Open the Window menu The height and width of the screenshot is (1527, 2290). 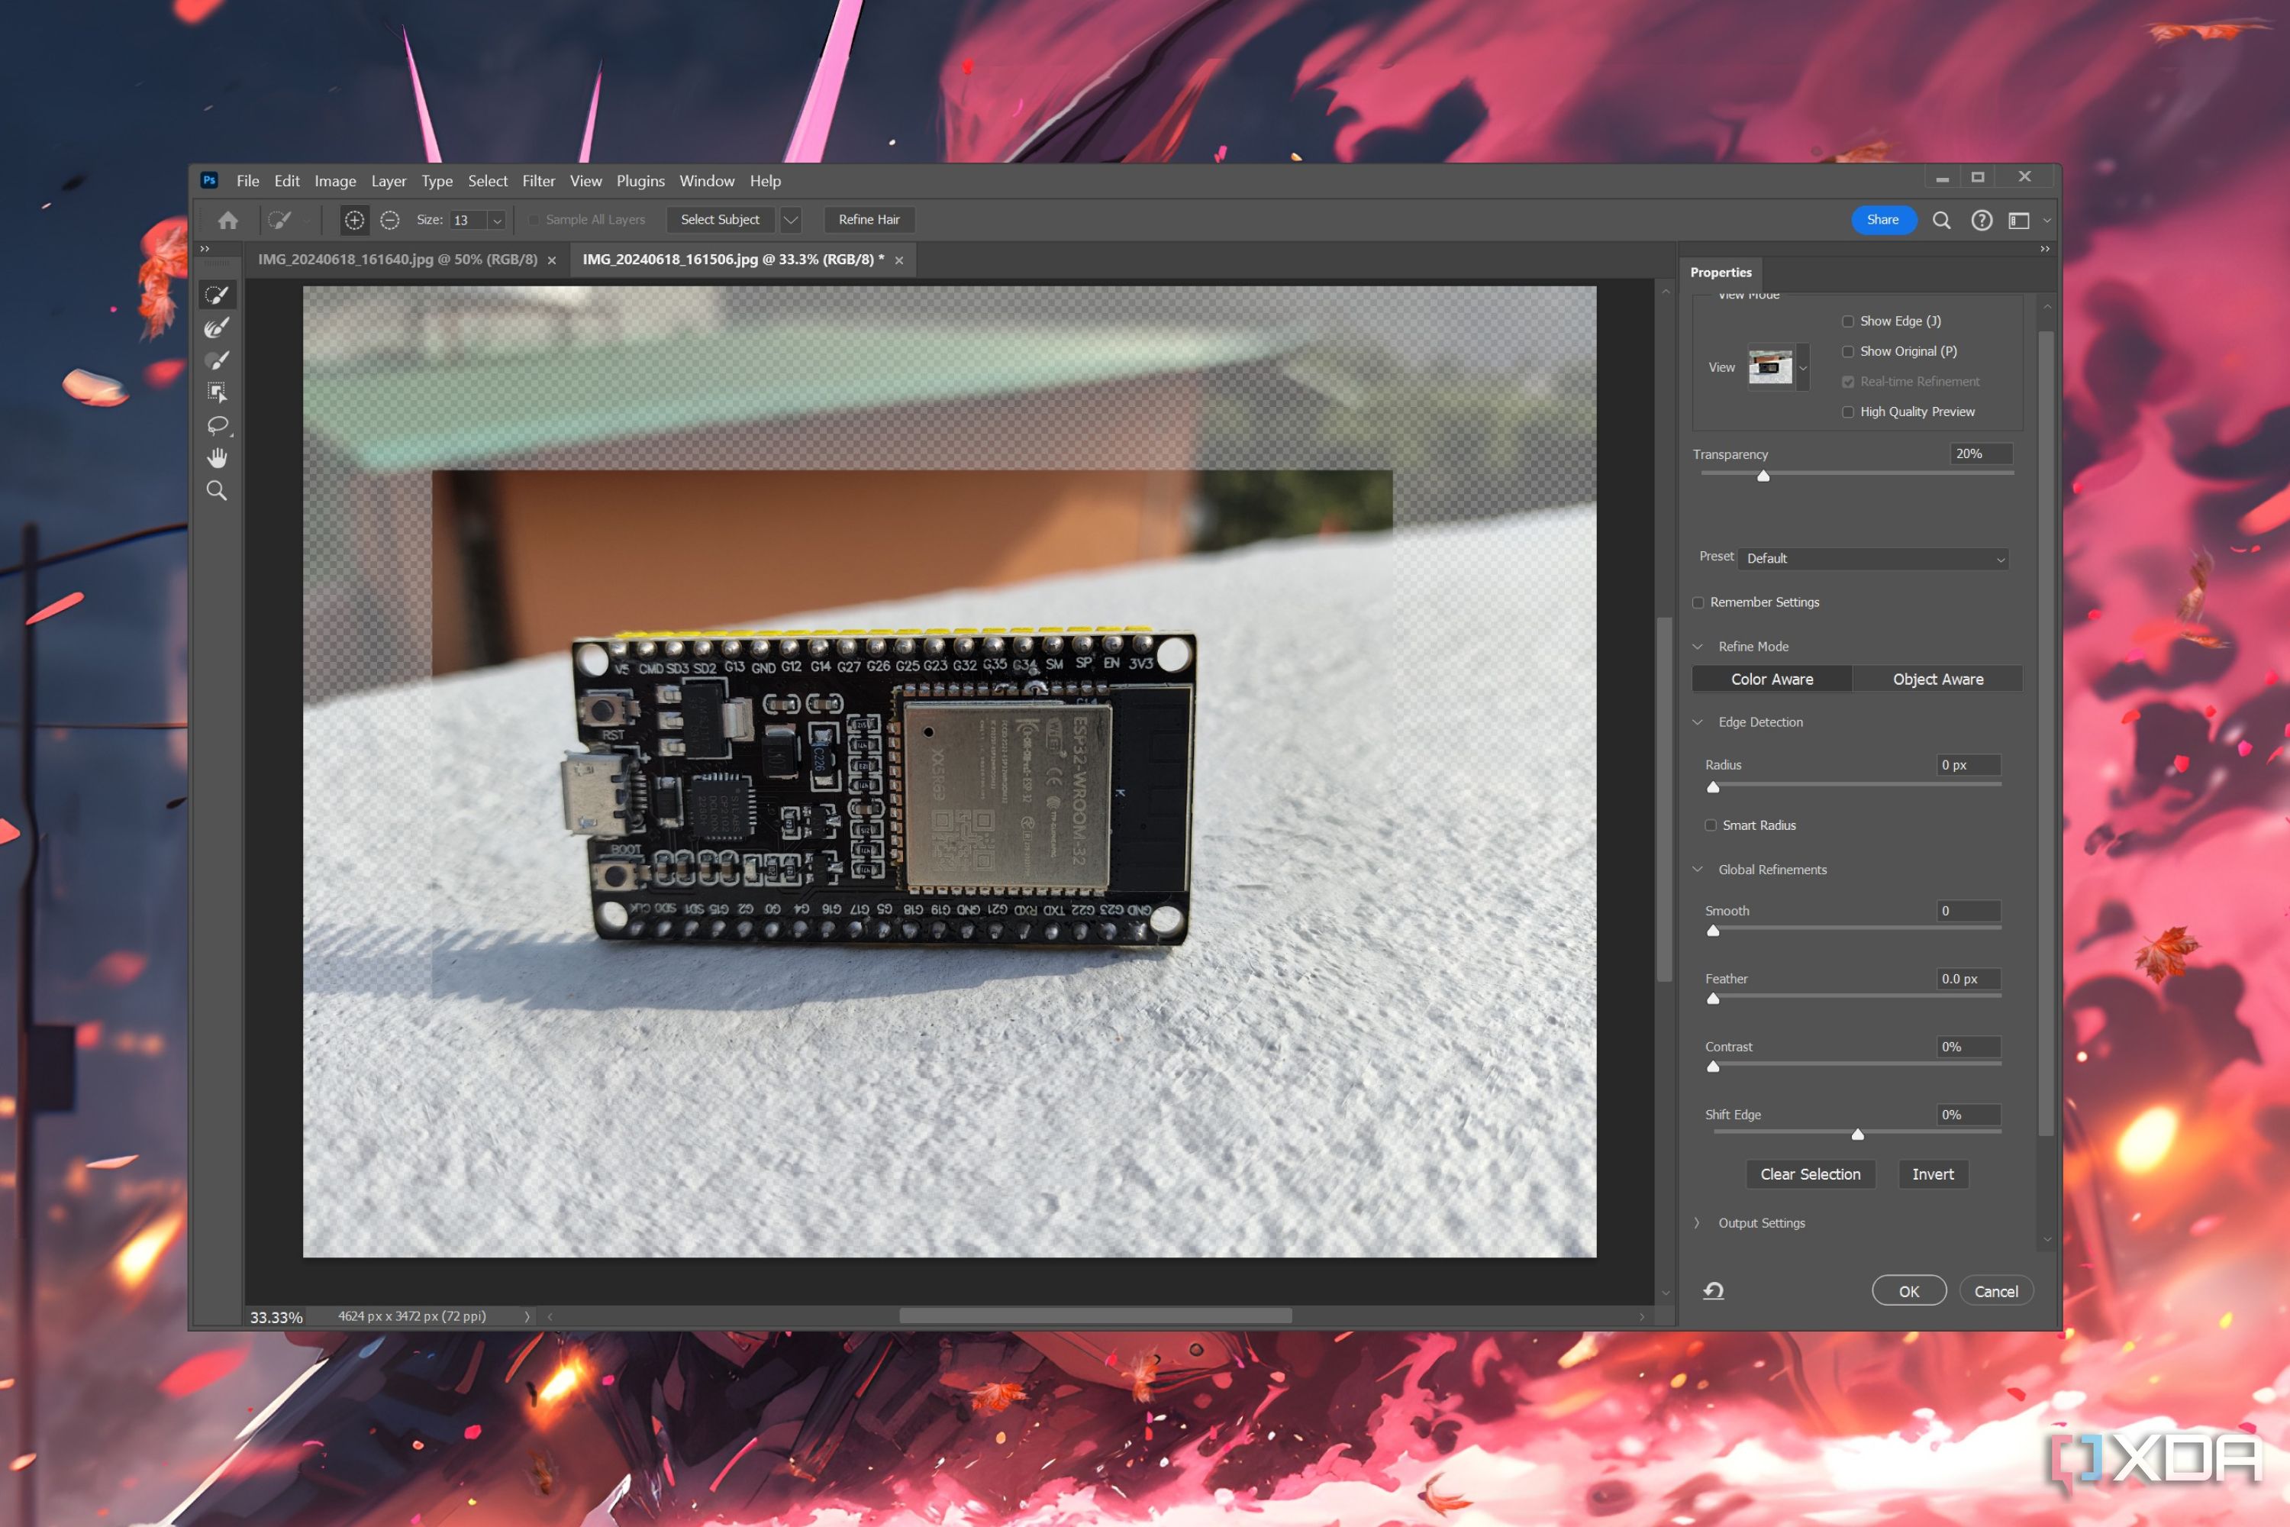[707, 181]
